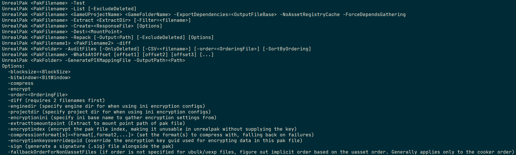Click the [-ExcludeDeleted] flag on the -List line
This screenshot has height=155, width=516.
(x=112, y=9)
